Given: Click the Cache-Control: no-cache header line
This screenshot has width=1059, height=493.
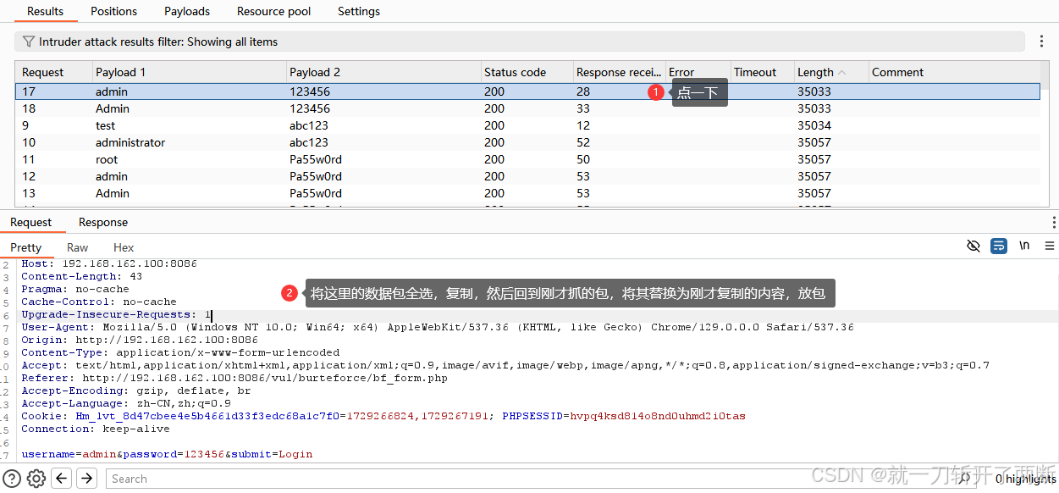Looking at the screenshot, I should (x=99, y=302).
